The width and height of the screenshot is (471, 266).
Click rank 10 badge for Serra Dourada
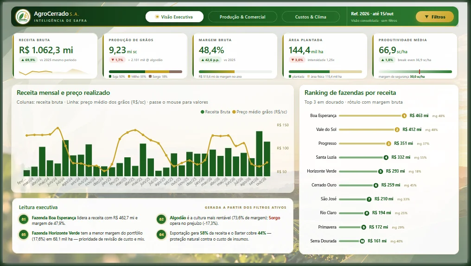(x=362, y=241)
